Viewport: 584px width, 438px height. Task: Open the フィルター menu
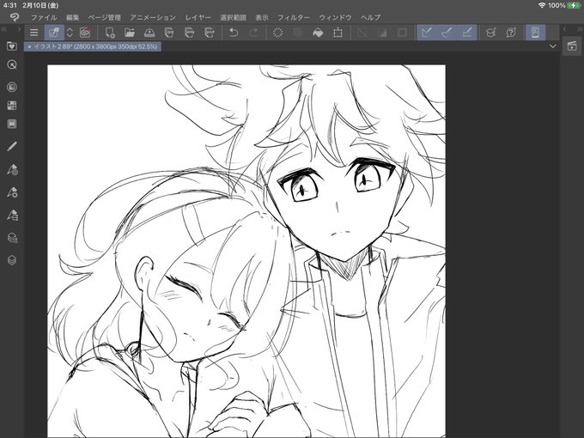coord(294,17)
